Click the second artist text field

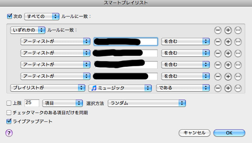[x=126, y=53]
